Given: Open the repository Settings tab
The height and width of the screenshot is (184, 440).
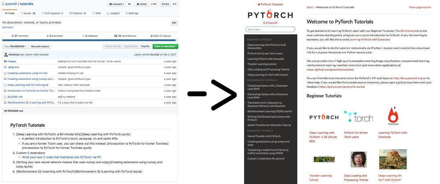Looking at the screenshot, I should 132,13.
